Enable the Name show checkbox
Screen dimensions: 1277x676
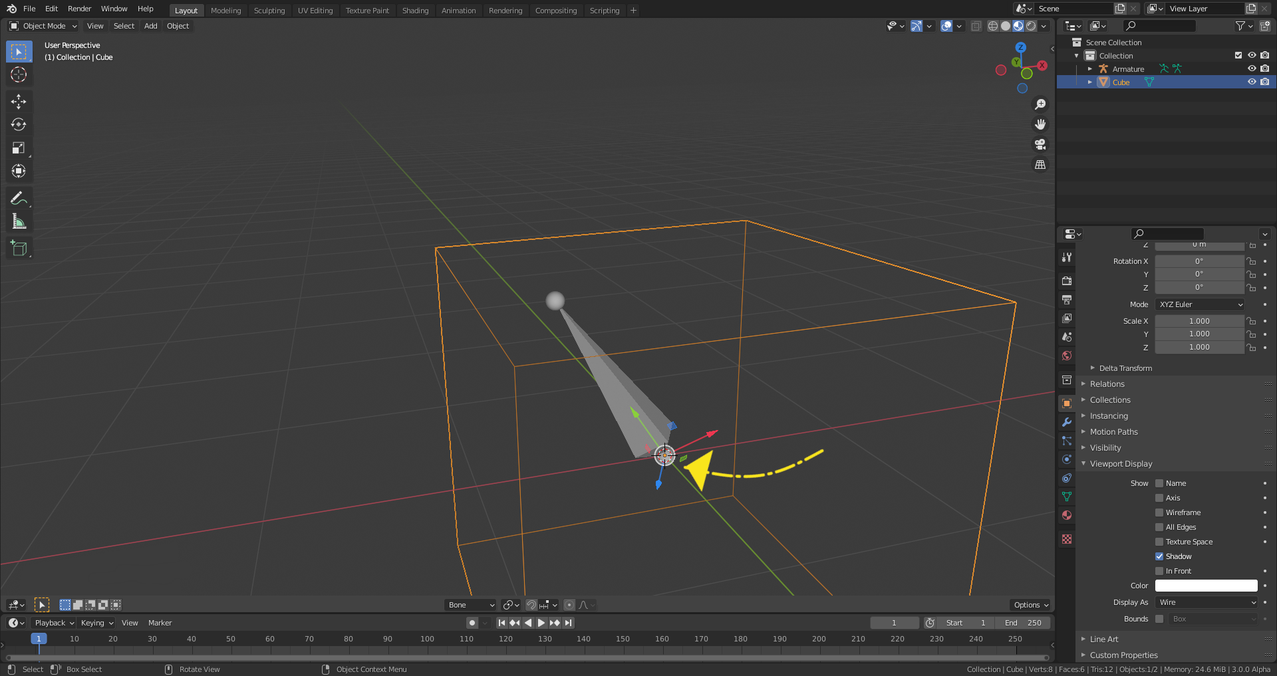tap(1159, 483)
